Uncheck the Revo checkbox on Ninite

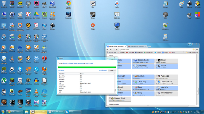[x=133, y=87]
